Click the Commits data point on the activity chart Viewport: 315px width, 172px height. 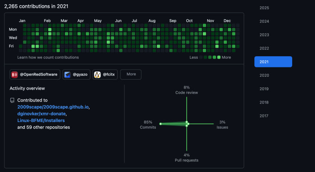click(161, 124)
